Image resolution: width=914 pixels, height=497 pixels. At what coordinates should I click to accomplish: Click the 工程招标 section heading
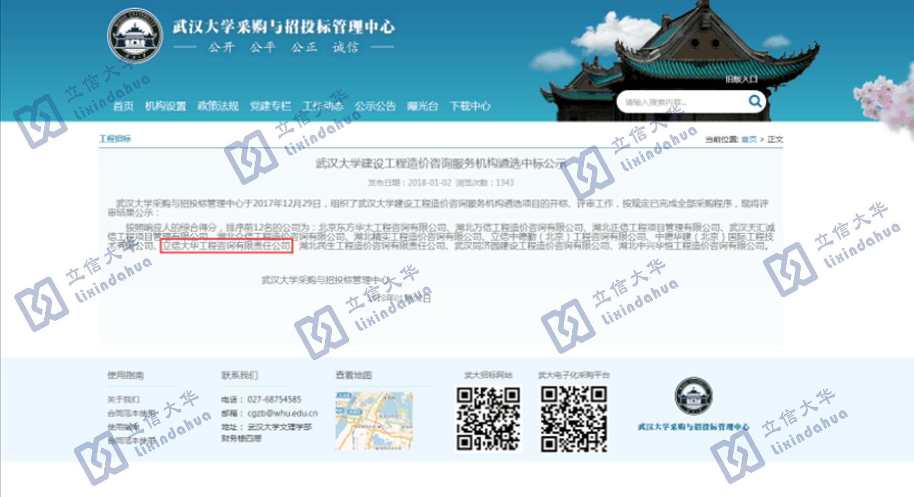coord(115,139)
